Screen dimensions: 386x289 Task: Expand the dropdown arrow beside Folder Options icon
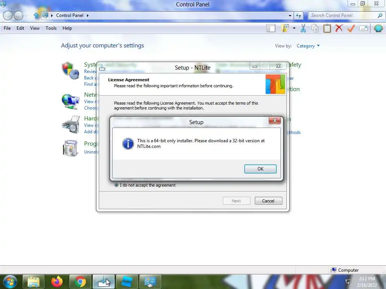click(x=294, y=28)
